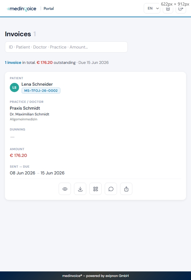
Task: Click the Portal label in header
Action: [x=49, y=9]
